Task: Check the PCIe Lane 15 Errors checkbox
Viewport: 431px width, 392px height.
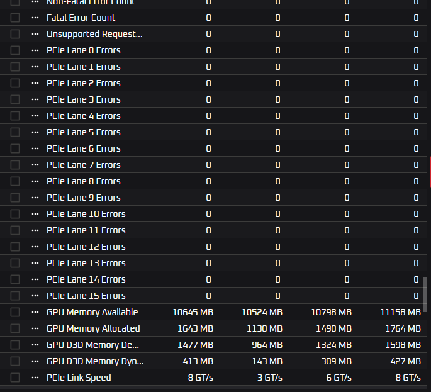Action: coord(15,296)
